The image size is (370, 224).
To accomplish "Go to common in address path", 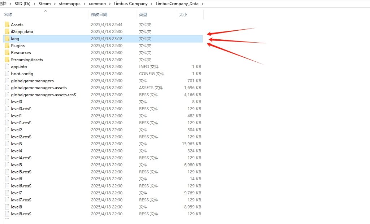I will pos(97,4).
